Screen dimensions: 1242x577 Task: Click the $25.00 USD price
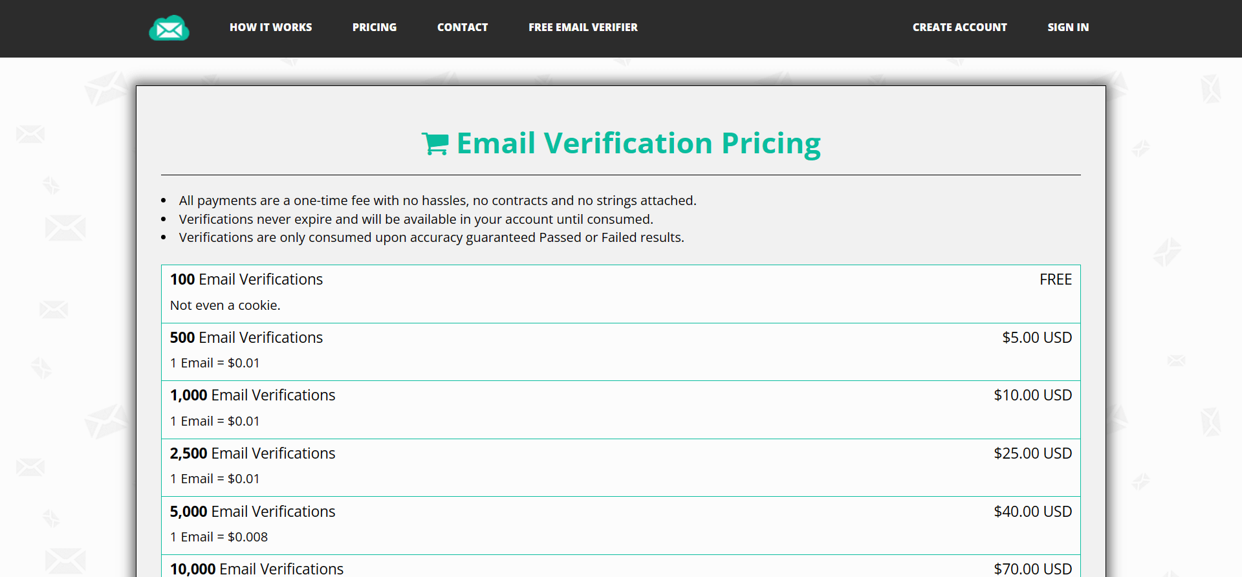pos(1032,453)
